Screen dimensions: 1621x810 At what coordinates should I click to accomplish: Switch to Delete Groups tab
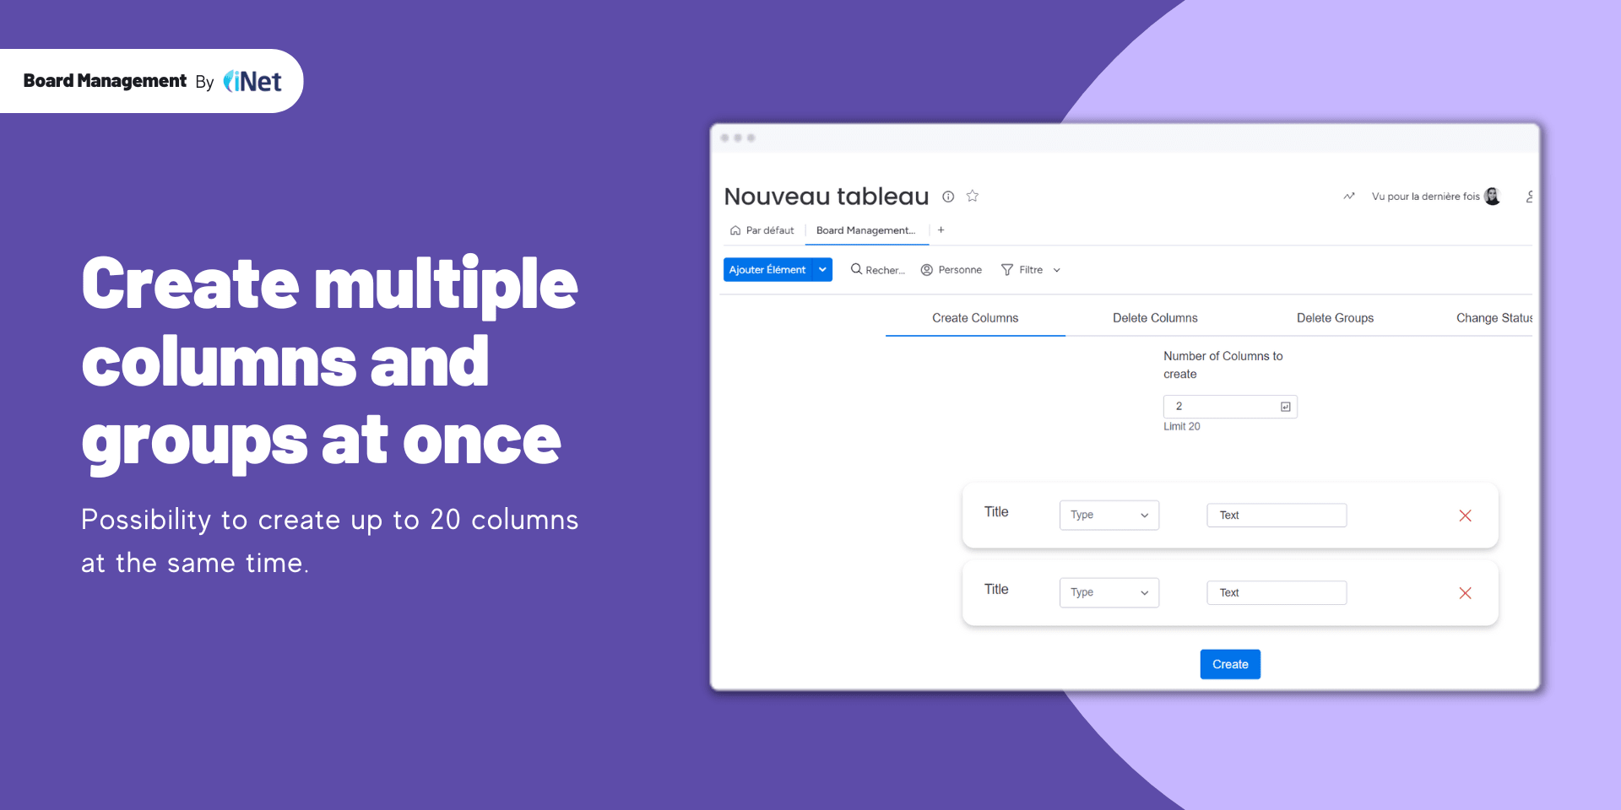[1335, 318]
